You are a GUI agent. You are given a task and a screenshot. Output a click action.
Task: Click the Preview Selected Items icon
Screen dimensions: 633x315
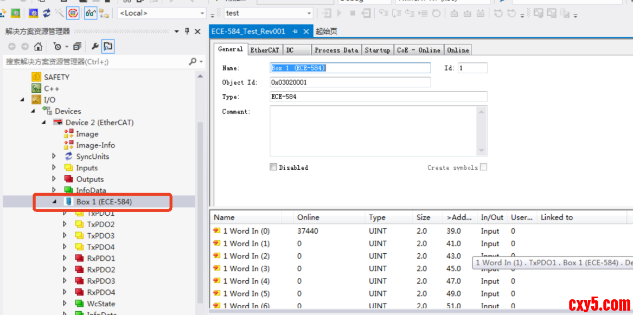108,47
